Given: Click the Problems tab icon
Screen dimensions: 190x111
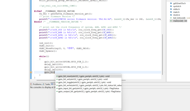Looking at the screenshot, I should tap(31, 84).
